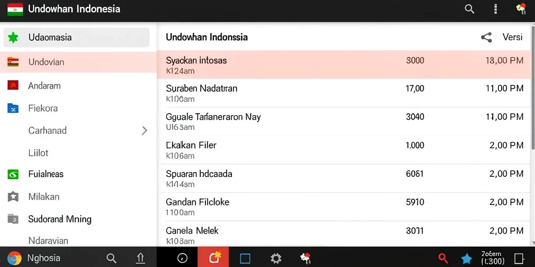
Task: Open the Suraben Nadatıran row
Action: click(344, 93)
